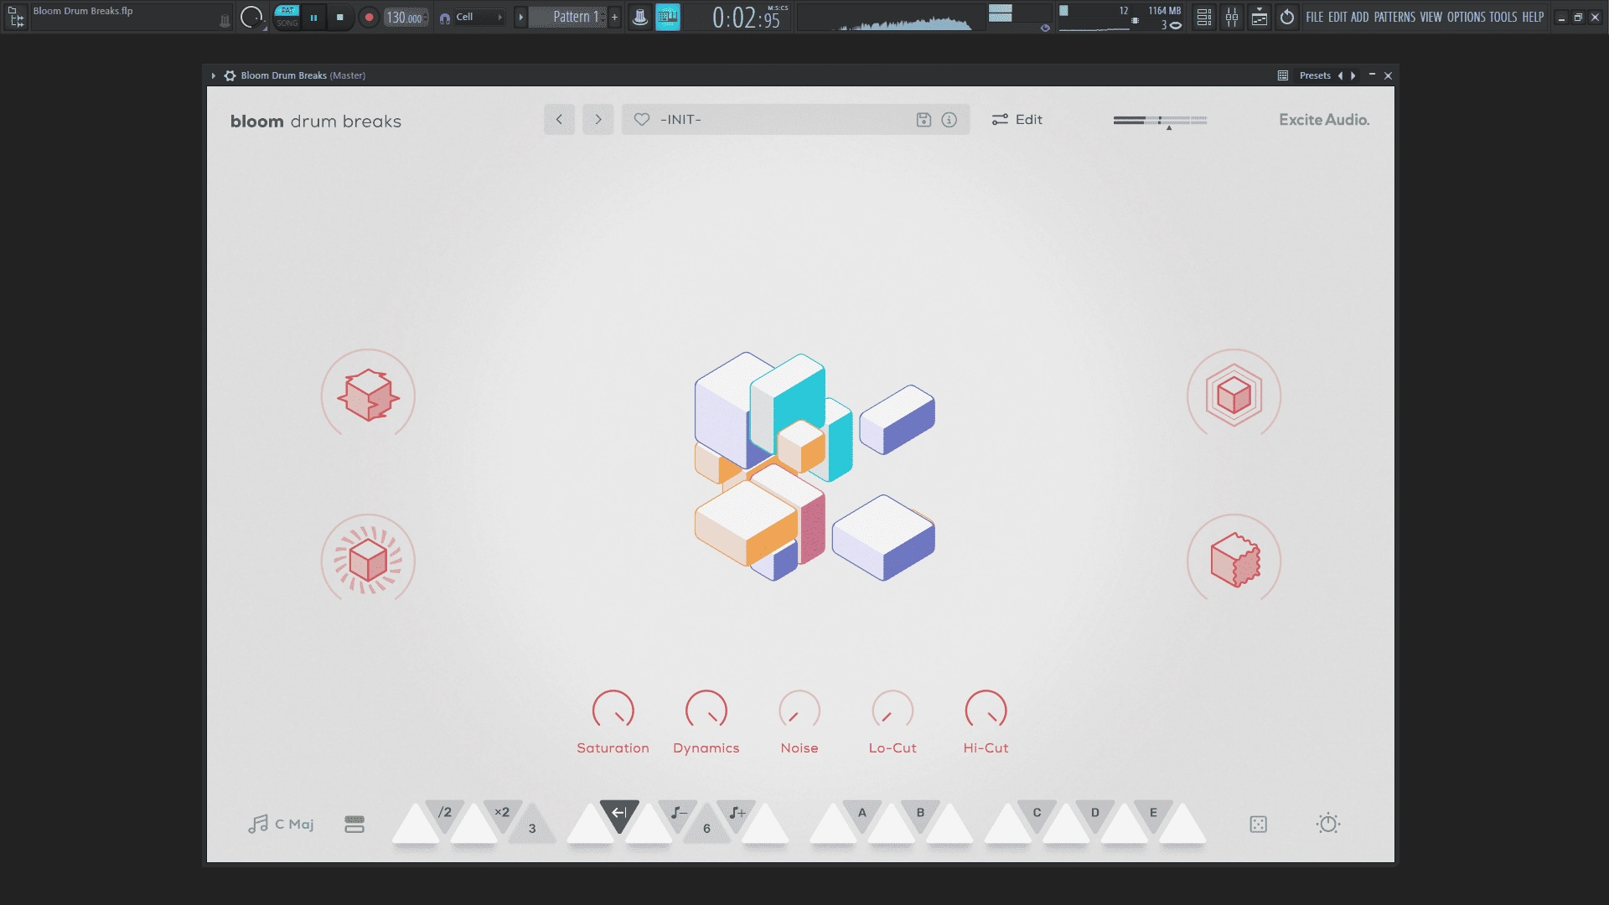Click the tempo 130.000 field
This screenshot has width=1609, height=905.
tap(406, 17)
